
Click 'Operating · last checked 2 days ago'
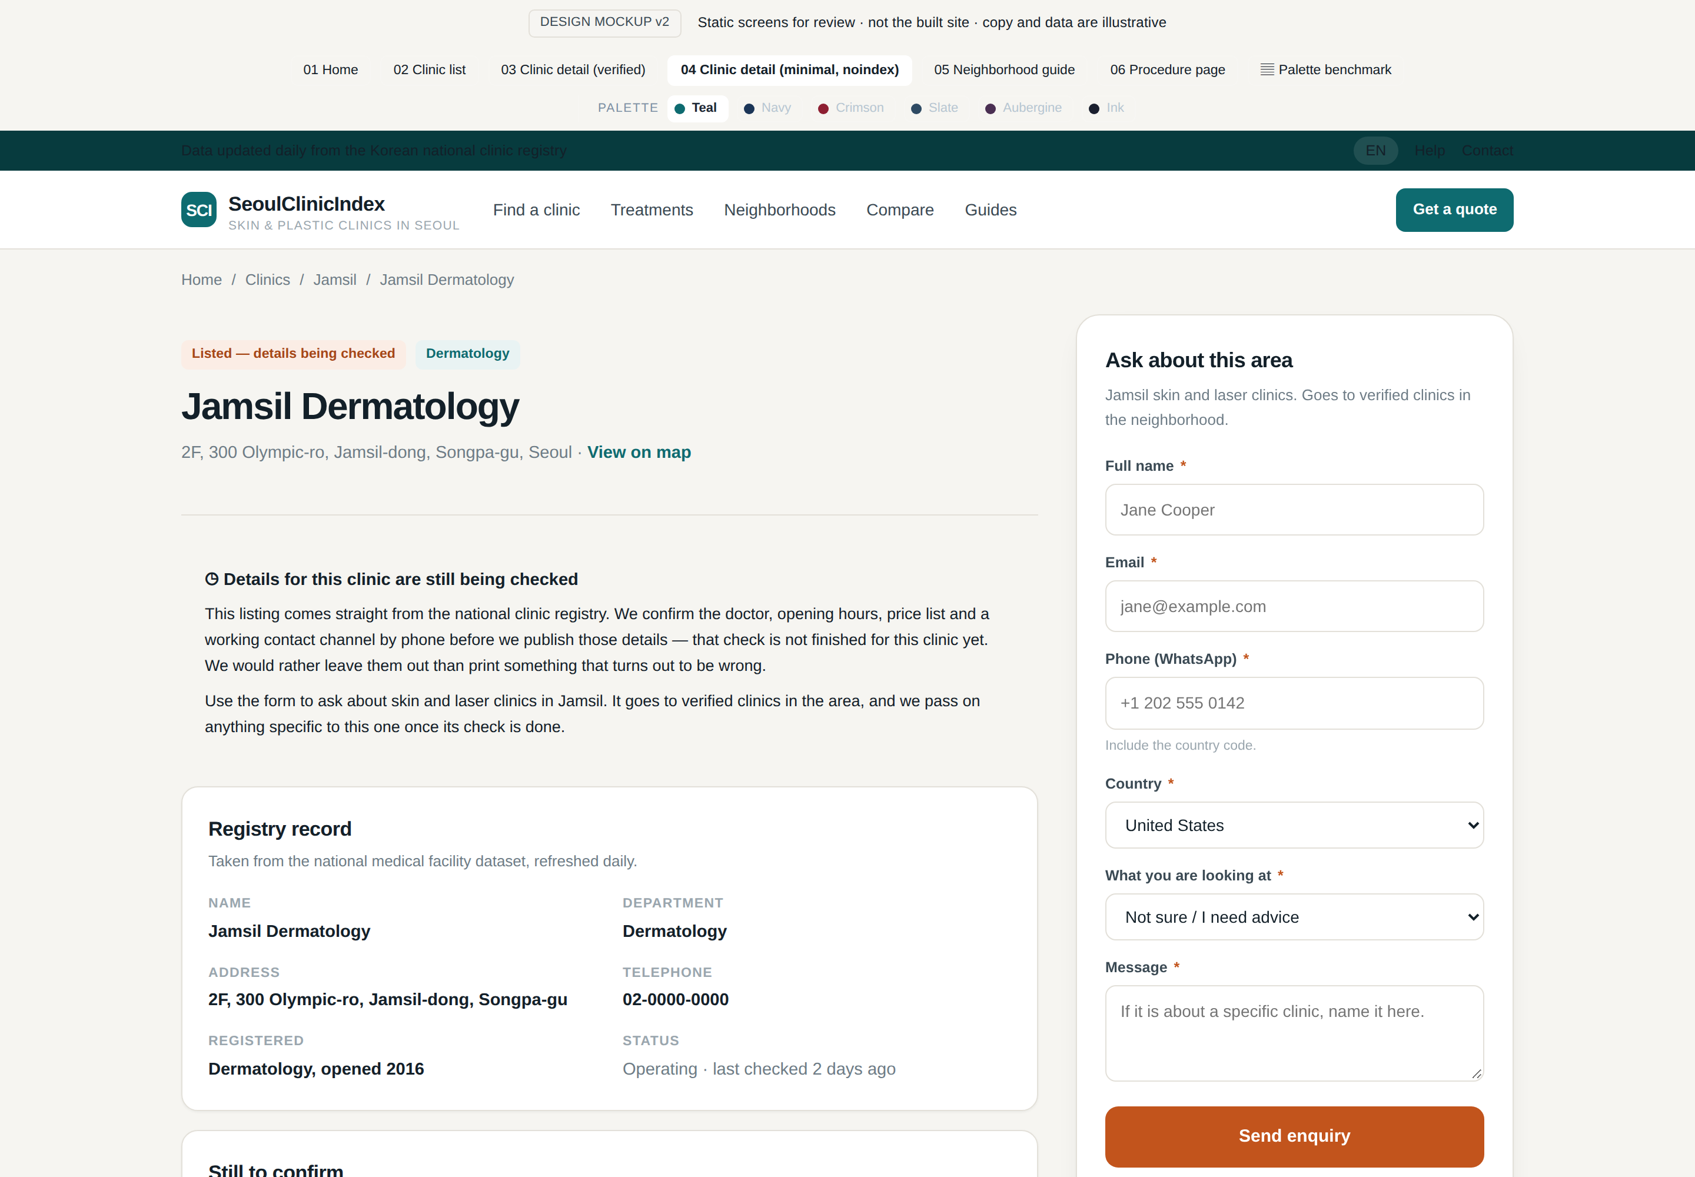click(758, 1069)
